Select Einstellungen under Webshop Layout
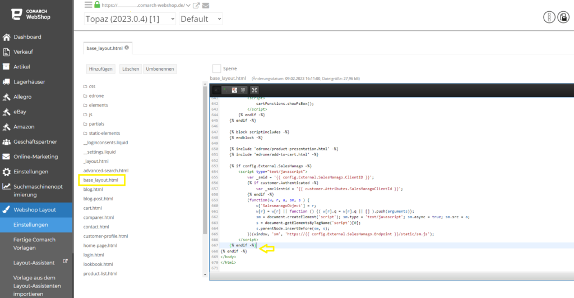The height and width of the screenshot is (298, 574). click(x=36, y=224)
